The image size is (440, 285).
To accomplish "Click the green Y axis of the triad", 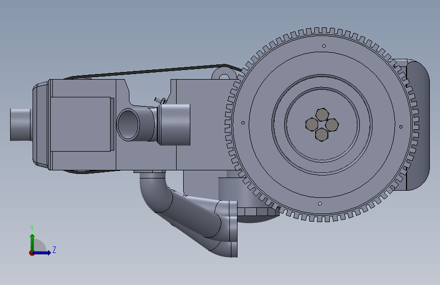I will tap(32, 243).
